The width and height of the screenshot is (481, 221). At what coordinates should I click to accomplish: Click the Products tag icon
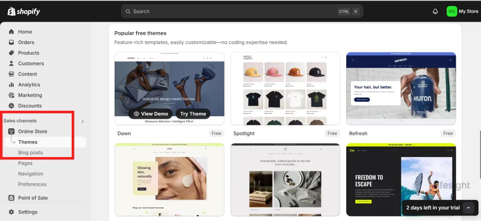click(x=11, y=53)
